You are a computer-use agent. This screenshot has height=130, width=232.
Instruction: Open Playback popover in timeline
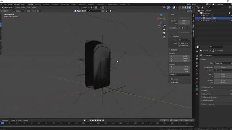tap(6, 120)
